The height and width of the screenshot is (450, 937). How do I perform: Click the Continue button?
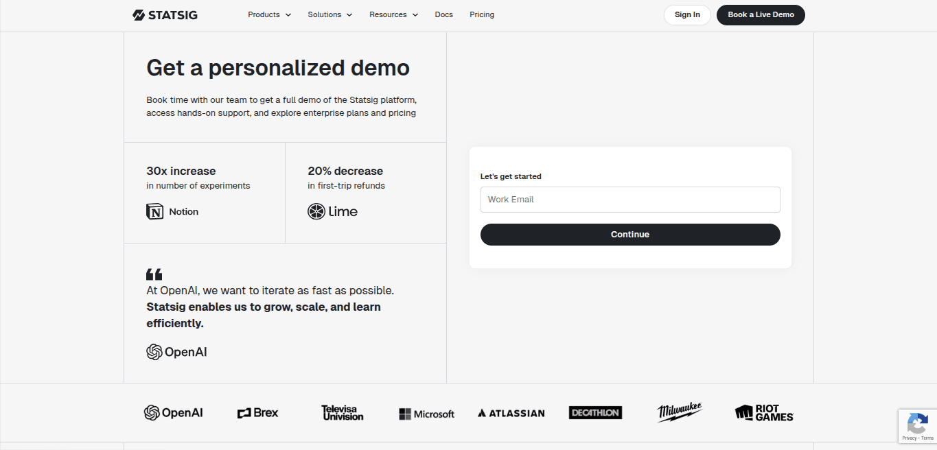tap(630, 235)
